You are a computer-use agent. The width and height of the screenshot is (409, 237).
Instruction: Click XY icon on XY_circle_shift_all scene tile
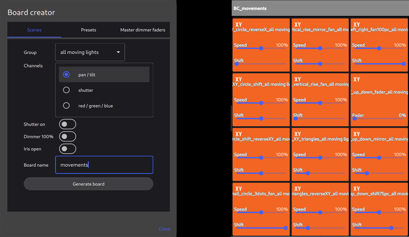[x=239, y=79]
